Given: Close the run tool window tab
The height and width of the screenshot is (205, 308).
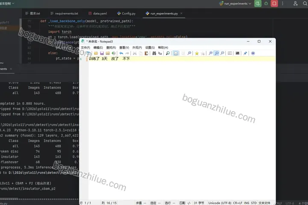Looking at the screenshot, I should click(11, 69).
